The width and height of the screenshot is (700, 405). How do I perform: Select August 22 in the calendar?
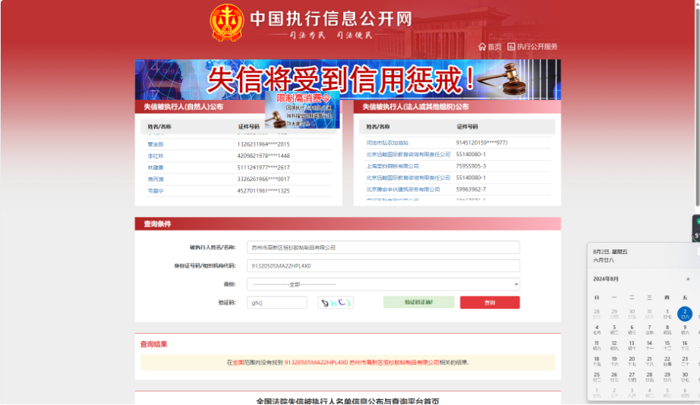pyautogui.click(x=667, y=361)
